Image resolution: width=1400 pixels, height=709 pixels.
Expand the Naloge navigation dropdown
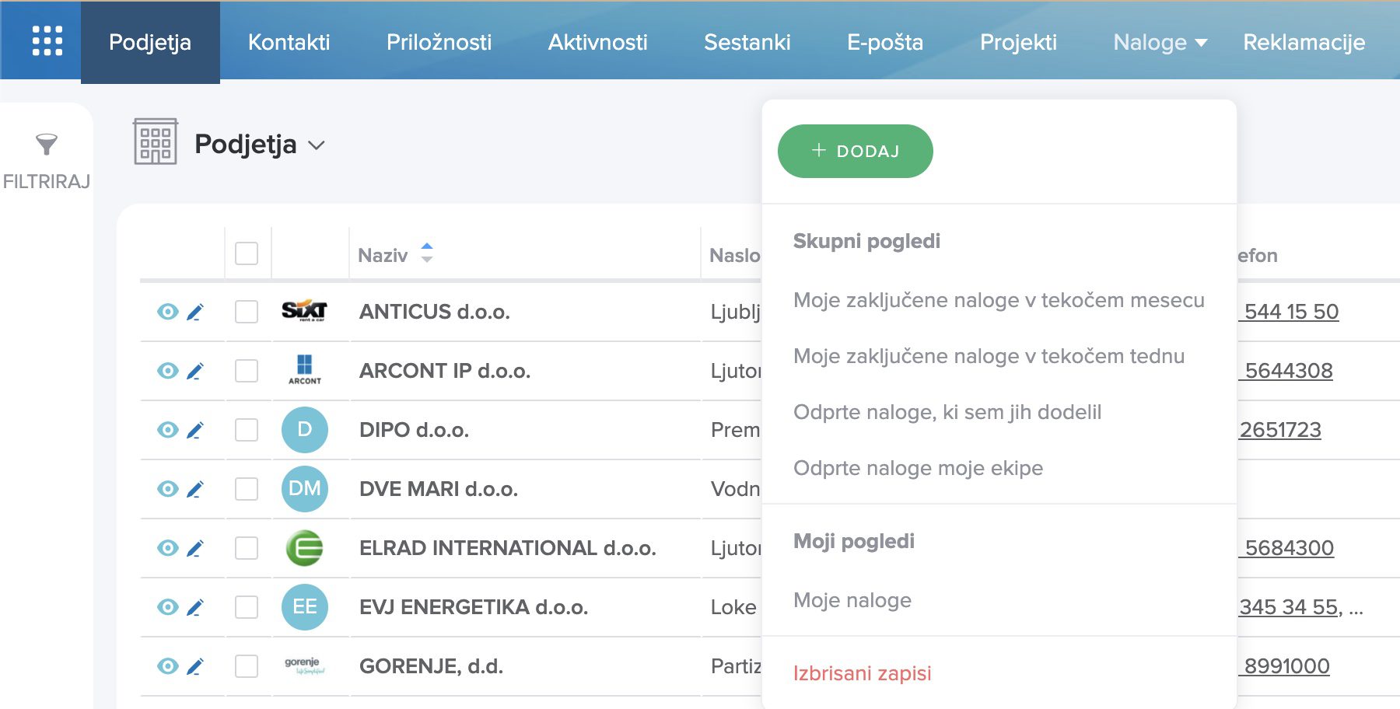pyautogui.click(x=1159, y=43)
